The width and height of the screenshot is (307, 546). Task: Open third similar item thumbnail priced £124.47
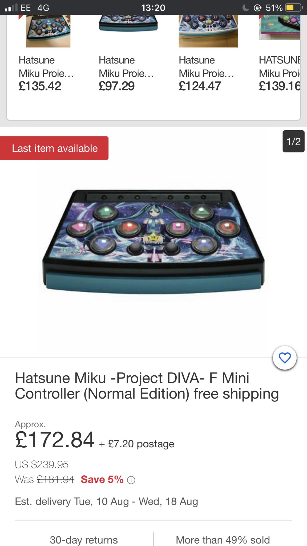(208, 31)
